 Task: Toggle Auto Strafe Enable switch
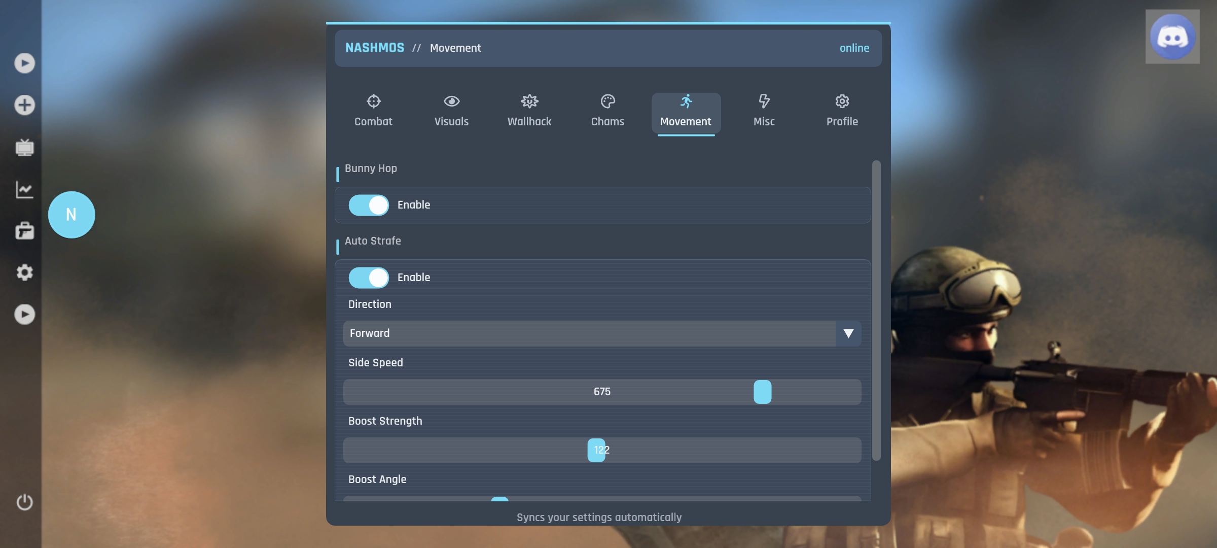point(369,278)
